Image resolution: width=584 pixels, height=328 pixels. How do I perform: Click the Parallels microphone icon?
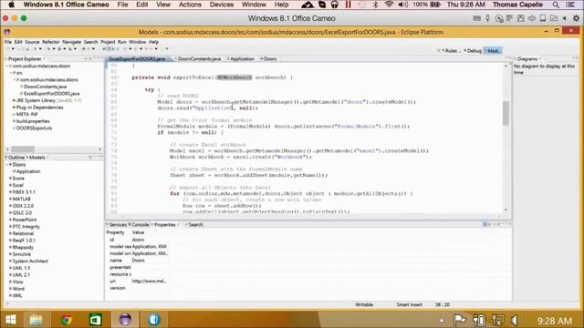point(487,18)
